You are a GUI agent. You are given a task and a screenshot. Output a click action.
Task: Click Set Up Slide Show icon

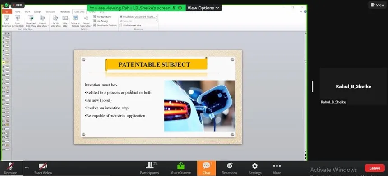55,18
